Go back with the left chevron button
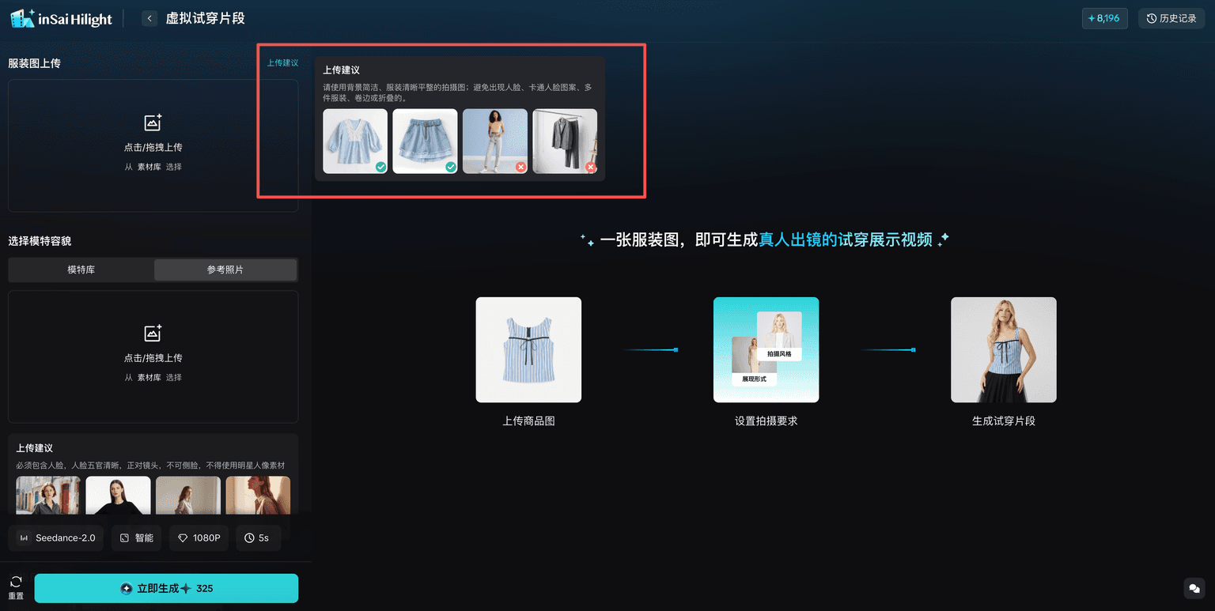Screen dimensions: 1215x611 click(150, 18)
